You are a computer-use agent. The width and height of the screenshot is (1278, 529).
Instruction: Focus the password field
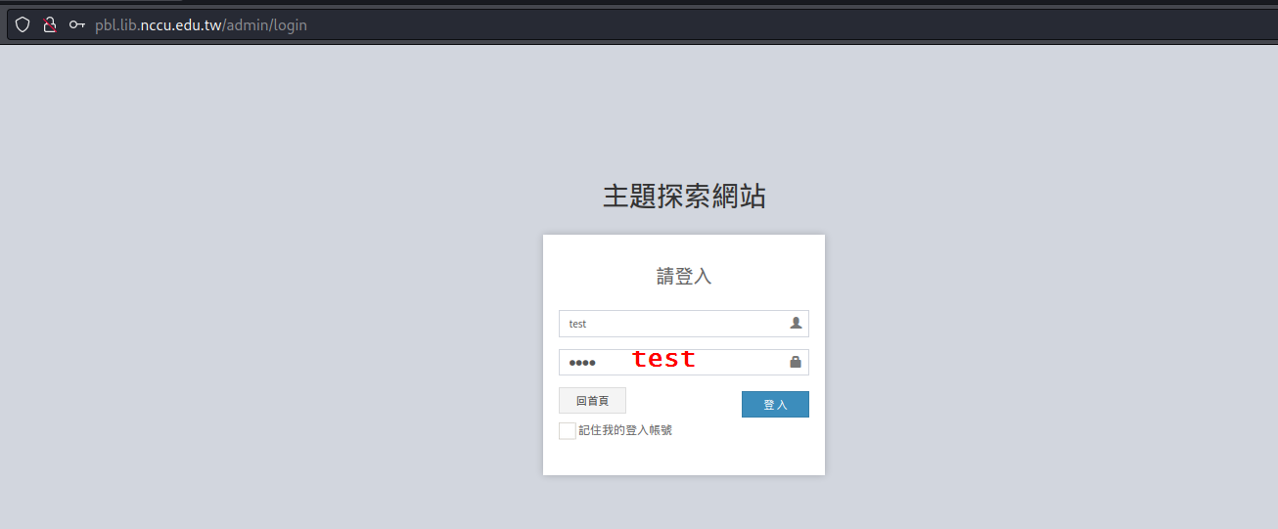(x=683, y=362)
